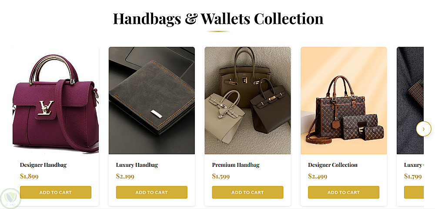Click the next arrow carousel button
435x209 pixels.
point(424,129)
